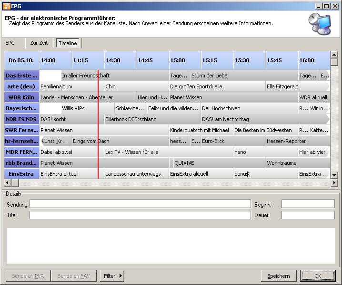Screen dimensions: 342x285
Task: Focus the Dauer field
Action: click(x=308, y=215)
